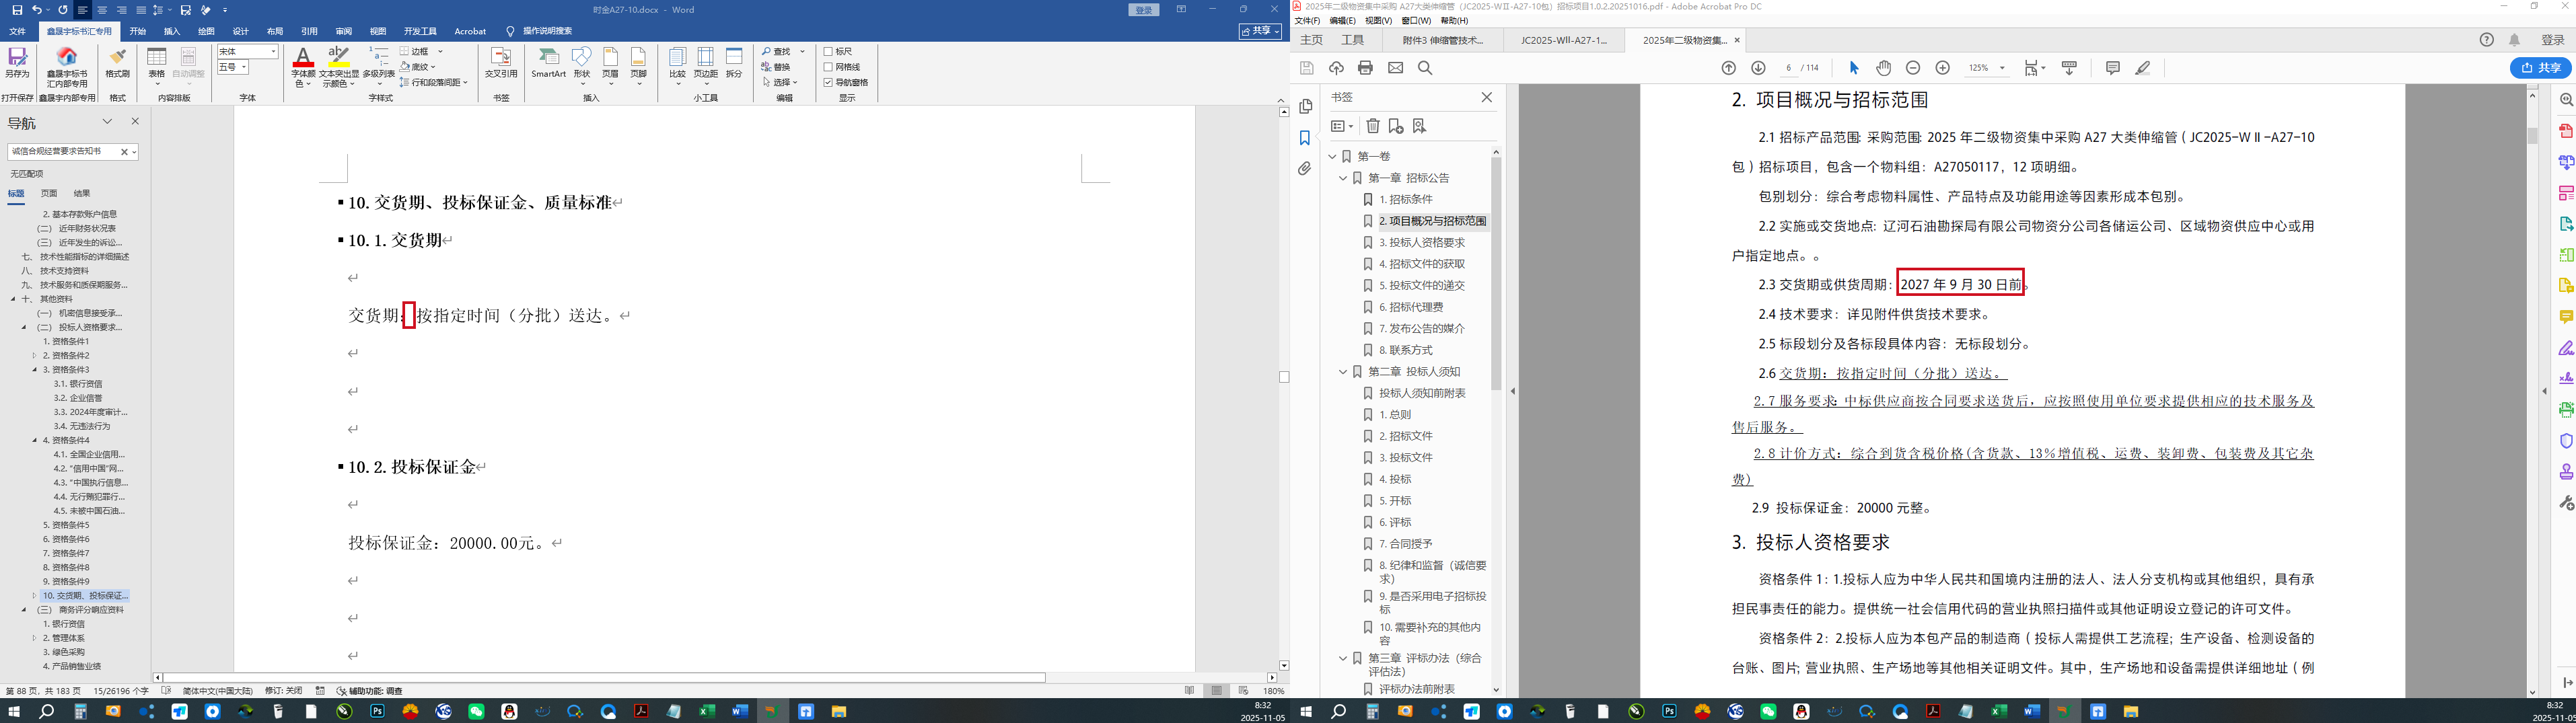This screenshot has height=723, width=2576.
Task: Open the 视图(V) menu in Acrobat
Action: point(1378,21)
